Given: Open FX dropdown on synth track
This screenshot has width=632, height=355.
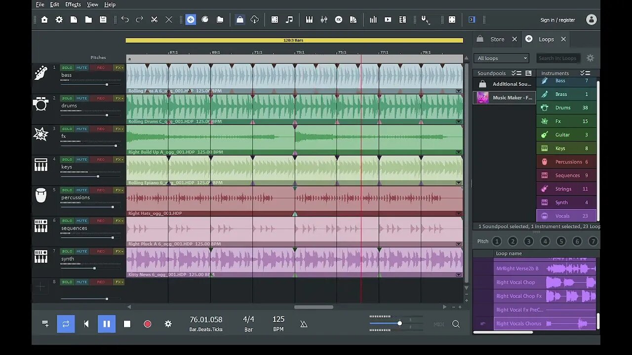Looking at the screenshot, I should pyautogui.click(x=119, y=251).
